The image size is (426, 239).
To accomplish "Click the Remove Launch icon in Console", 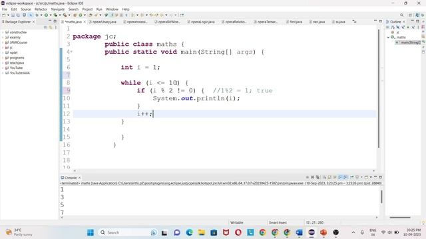I will pos(312,177).
